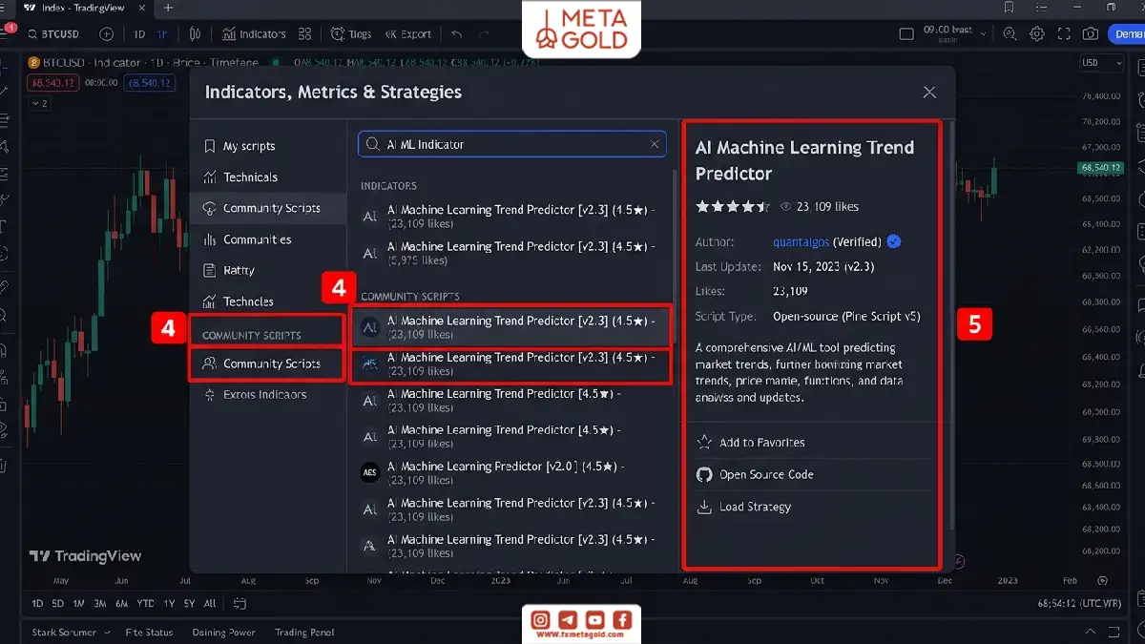Select the 6M range at chart bottom
Screen dimensions: 1145x644
pyautogui.click(x=122, y=604)
